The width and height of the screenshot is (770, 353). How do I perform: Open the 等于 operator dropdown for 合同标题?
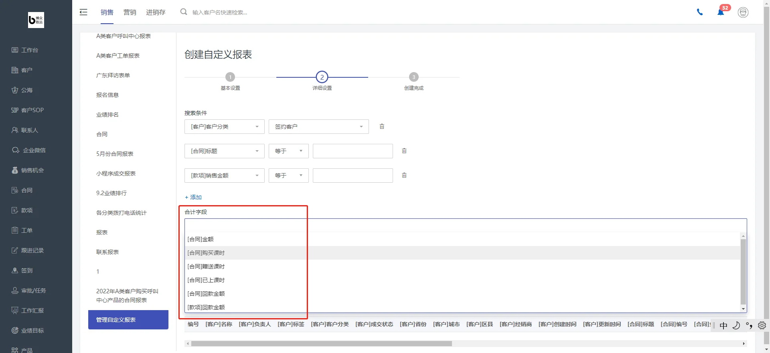289,151
